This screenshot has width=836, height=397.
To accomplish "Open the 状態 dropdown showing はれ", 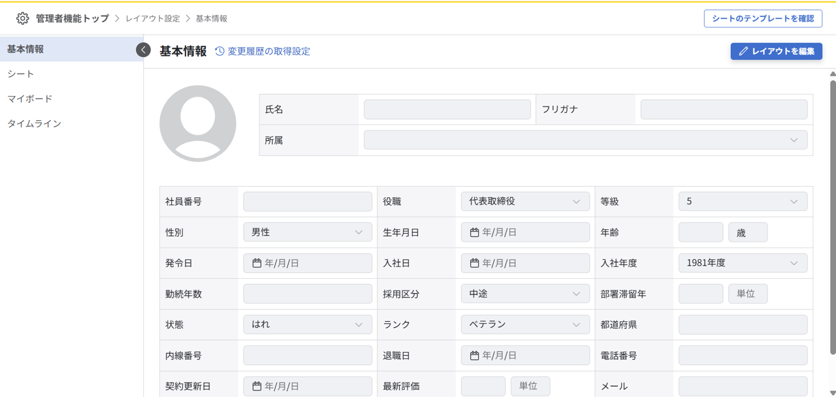I will [x=308, y=325].
